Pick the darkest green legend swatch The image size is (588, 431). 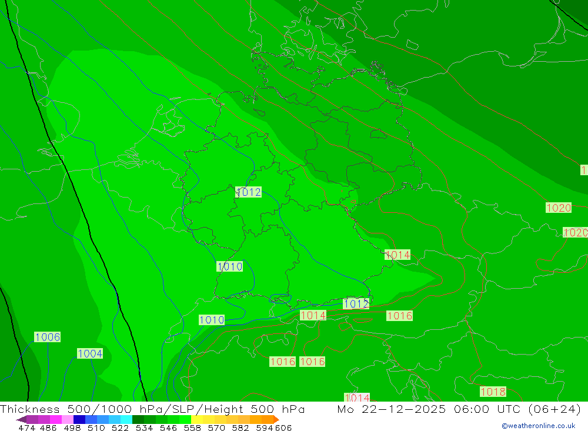pos(138,419)
